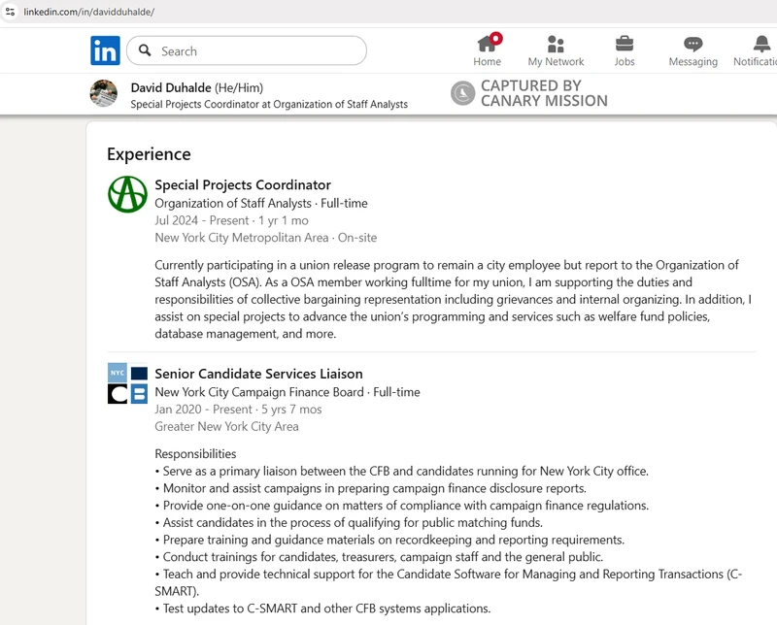Click David Duhalde's profile photo thumbnail
This screenshot has width=777, height=625.
104,93
